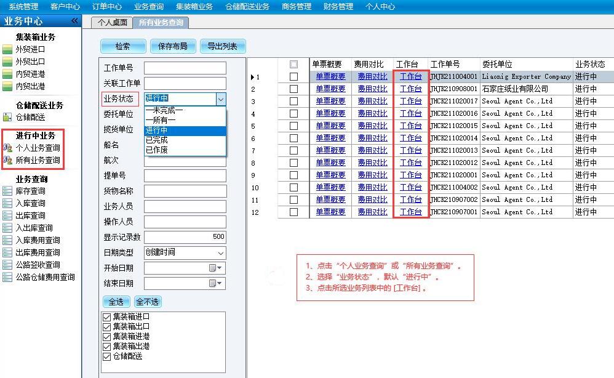Click the 公路签收查询 icon
The height and width of the screenshot is (378, 614).
coord(7,265)
